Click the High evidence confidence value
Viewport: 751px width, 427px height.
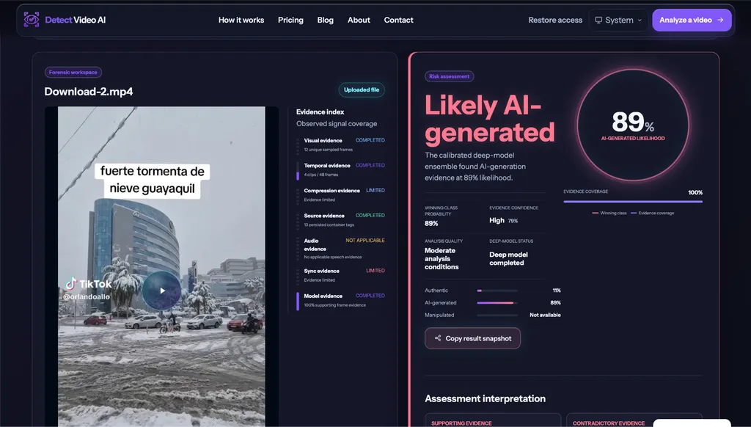pyautogui.click(x=497, y=220)
